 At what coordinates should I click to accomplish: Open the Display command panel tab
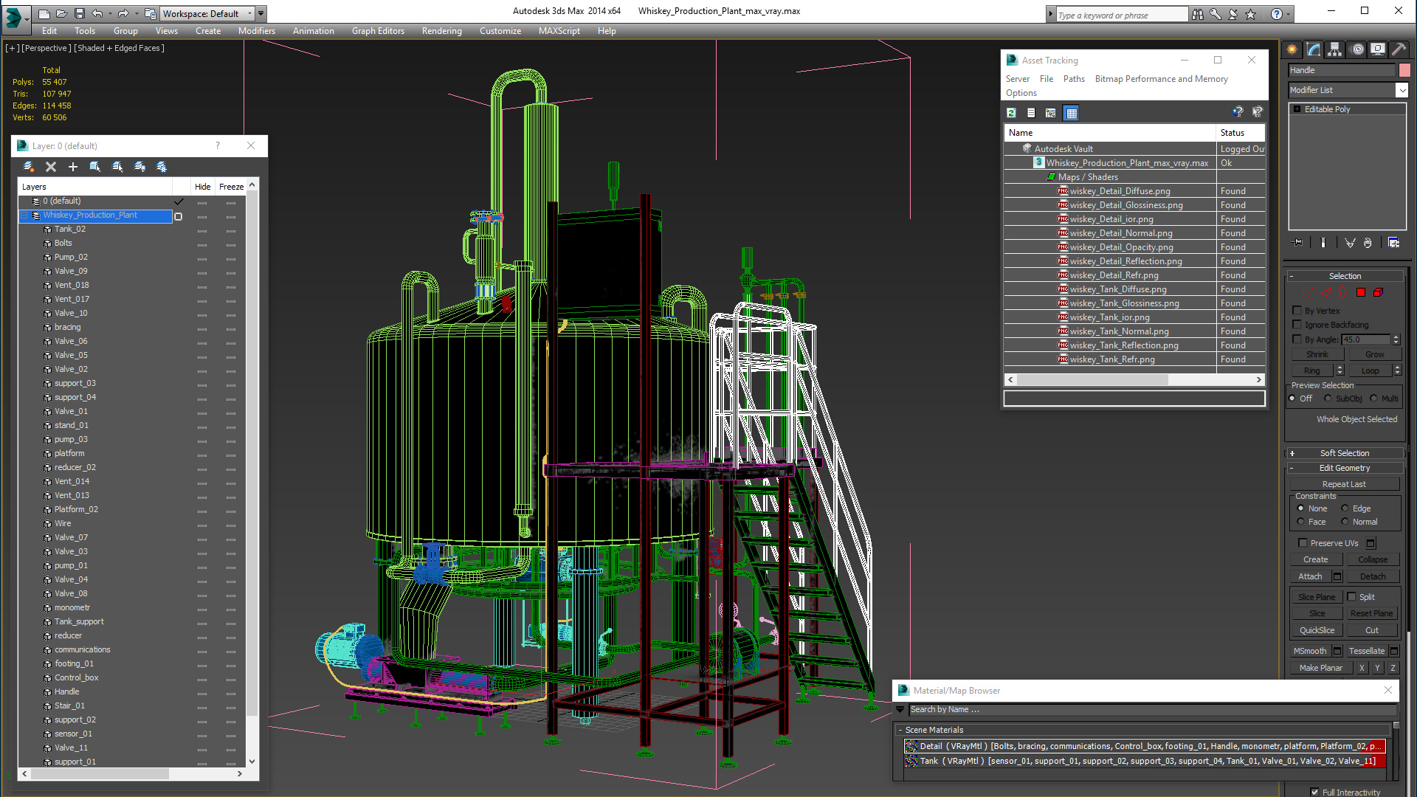click(1377, 49)
